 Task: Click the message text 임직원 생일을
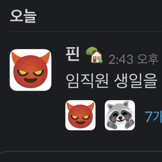(112, 81)
